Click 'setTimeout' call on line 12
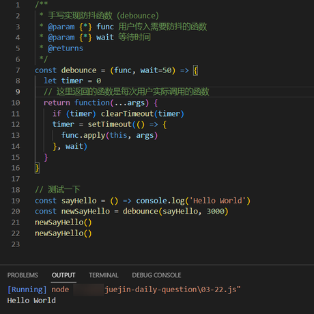 (x=109, y=124)
